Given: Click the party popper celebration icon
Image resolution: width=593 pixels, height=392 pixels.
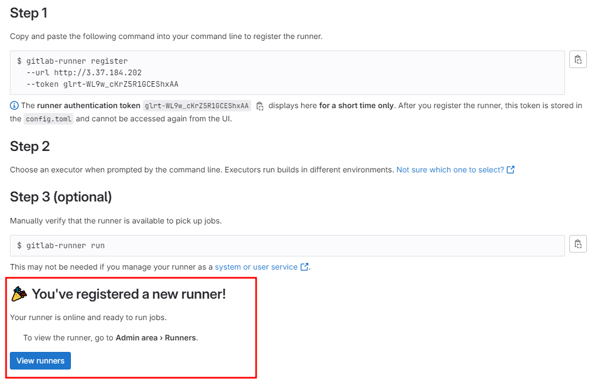Looking at the screenshot, I should pyautogui.click(x=19, y=294).
